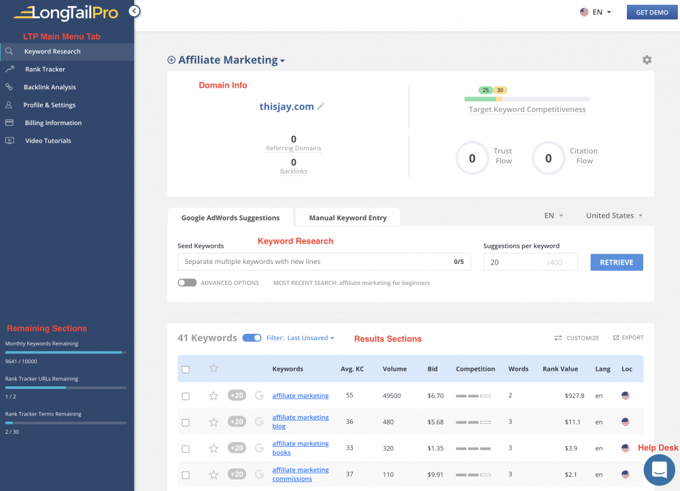Open Google search for affiliate marketing blog

(259, 422)
